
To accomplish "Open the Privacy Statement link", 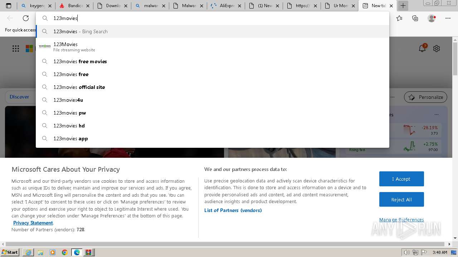I will 33,223.
